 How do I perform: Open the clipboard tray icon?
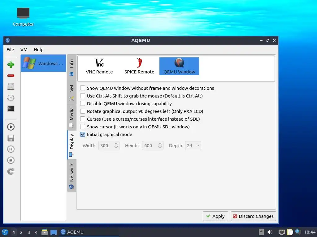coord(290,232)
